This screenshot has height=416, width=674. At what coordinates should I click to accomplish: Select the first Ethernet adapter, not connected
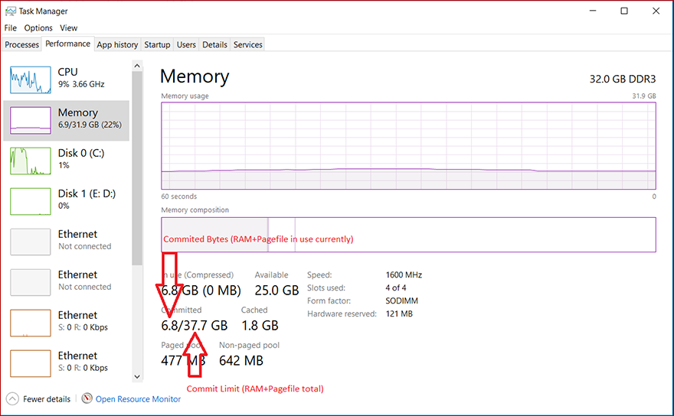(x=66, y=240)
